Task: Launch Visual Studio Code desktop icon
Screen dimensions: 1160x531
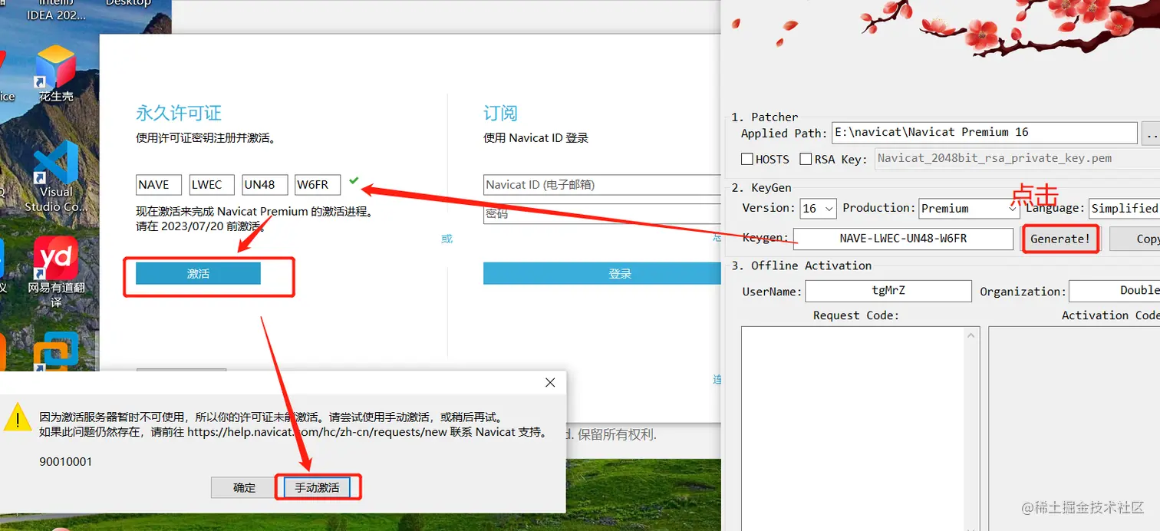Action: pyautogui.click(x=56, y=177)
